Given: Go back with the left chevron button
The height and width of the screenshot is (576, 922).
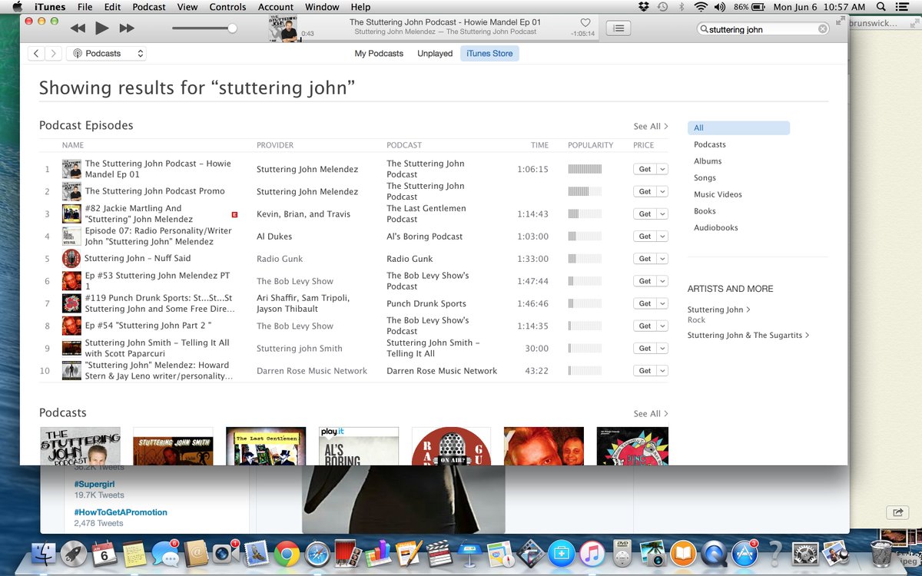Looking at the screenshot, I should click(x=37, y=54).
